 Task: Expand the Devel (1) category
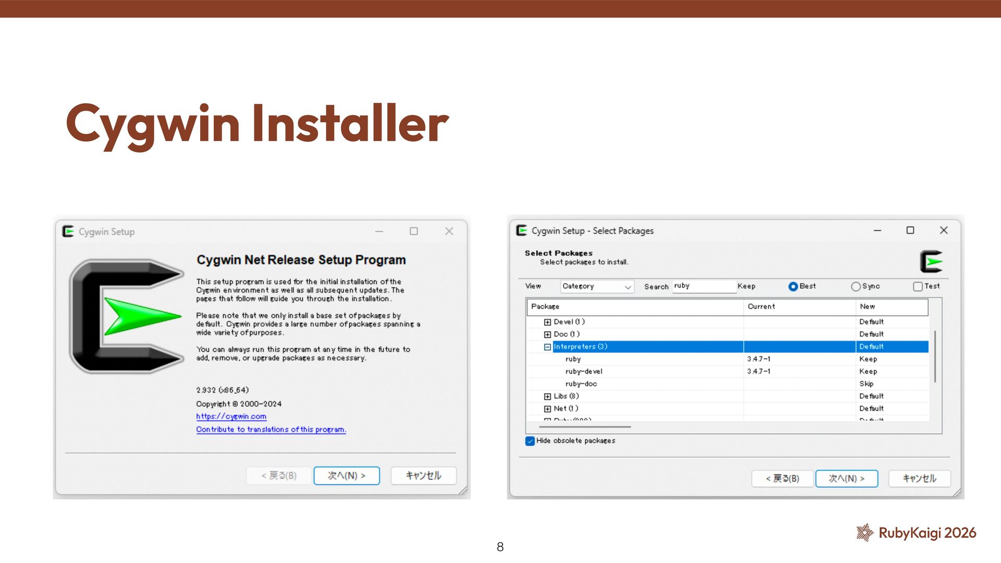click(x=547, y=322)
